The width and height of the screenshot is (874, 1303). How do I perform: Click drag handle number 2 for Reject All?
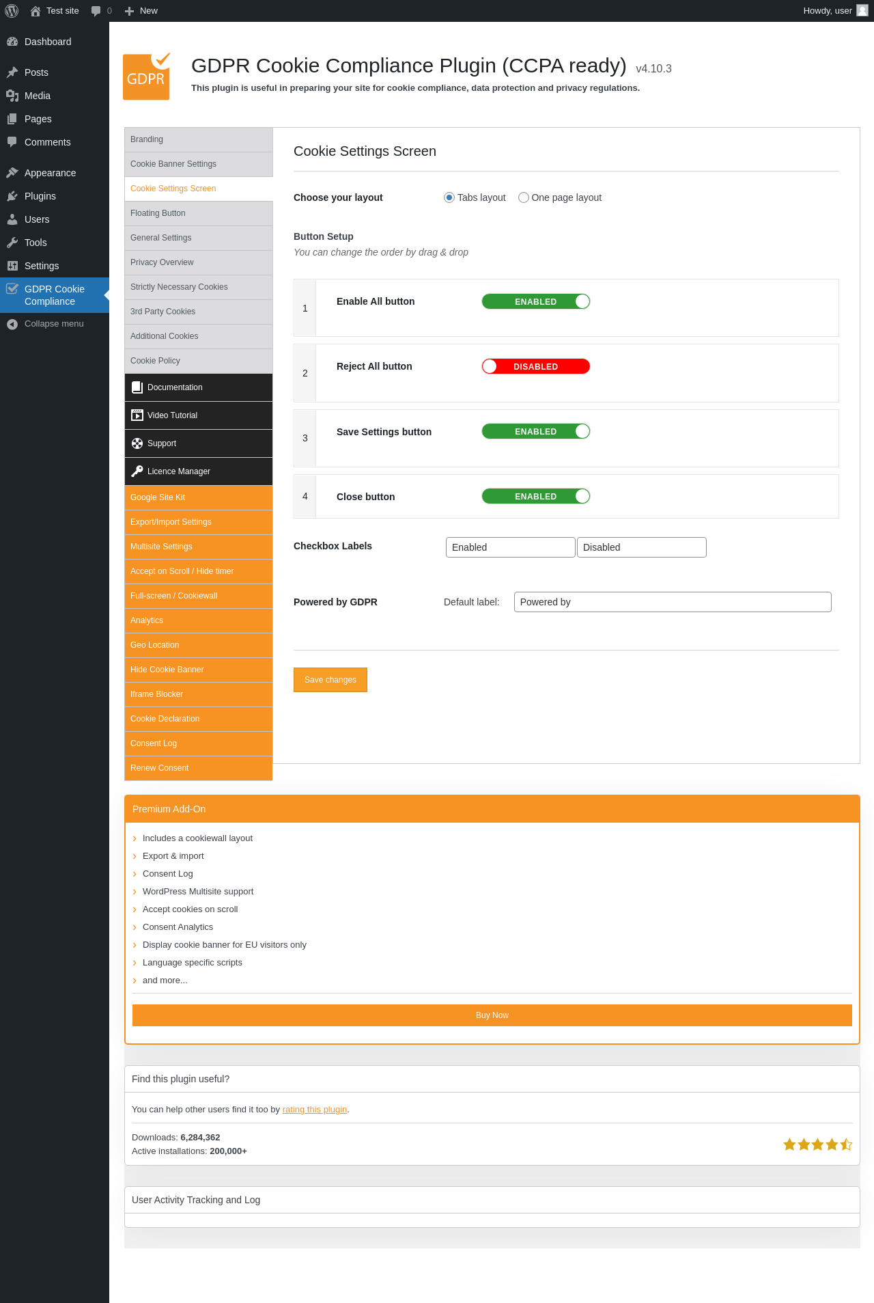pos(305,373)
